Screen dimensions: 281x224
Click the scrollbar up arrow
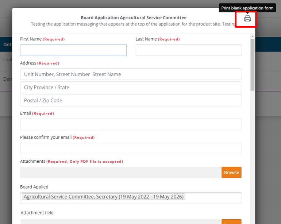click(x=253, y=36)
